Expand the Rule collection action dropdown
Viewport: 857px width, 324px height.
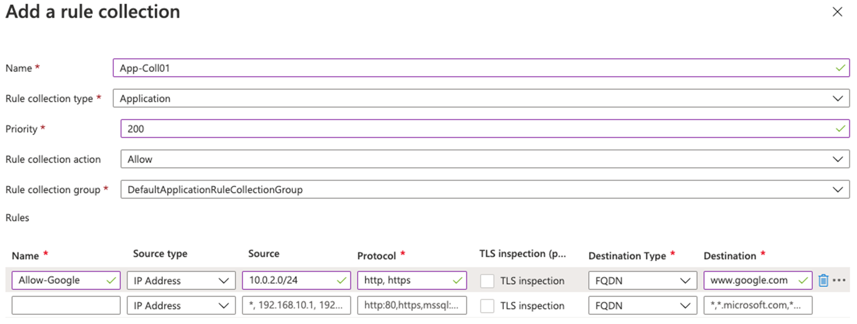pos(485,159)
